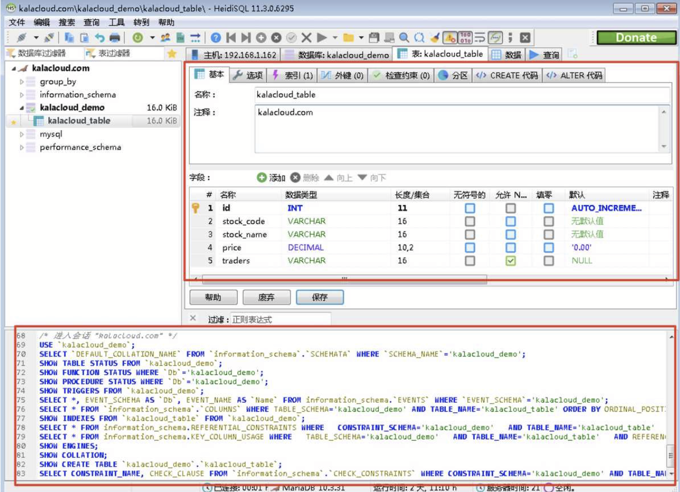Click the 添加 field button
Image resolution: width=680 pixels, height=492 pixels.
click(x=271, y=178)
